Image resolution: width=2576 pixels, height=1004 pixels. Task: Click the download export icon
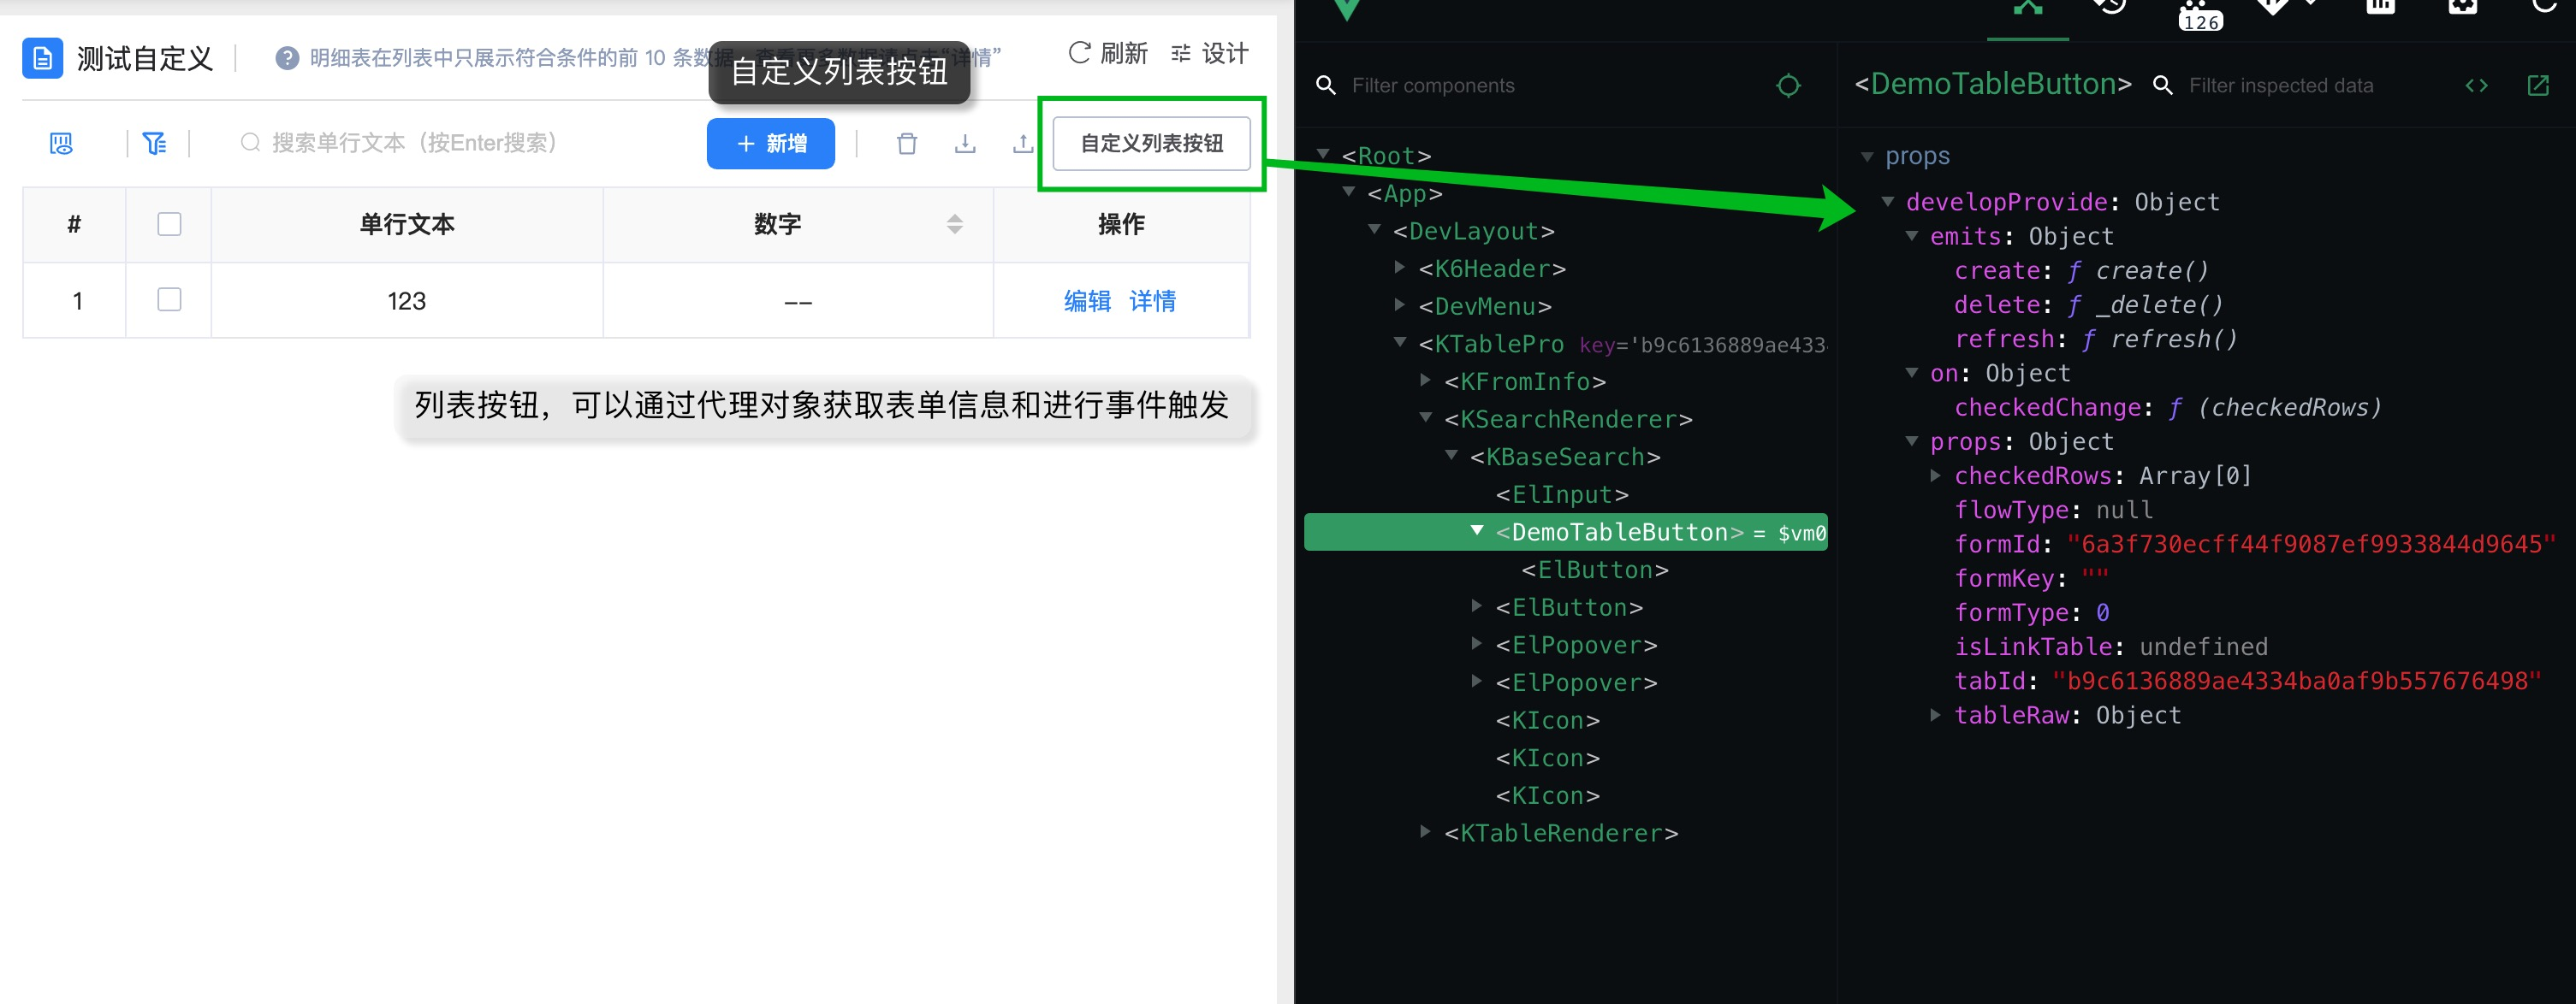click(964, 144)
